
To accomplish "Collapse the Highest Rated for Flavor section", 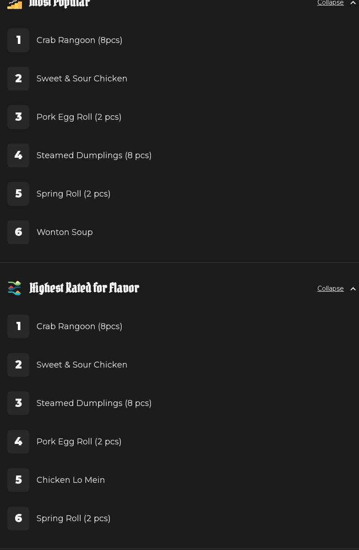I will click(330, 288).
